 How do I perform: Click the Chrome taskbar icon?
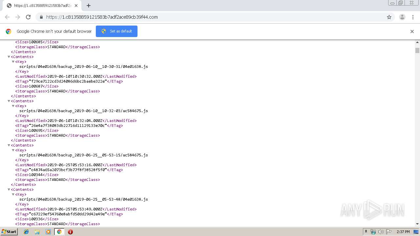(59, 232)
